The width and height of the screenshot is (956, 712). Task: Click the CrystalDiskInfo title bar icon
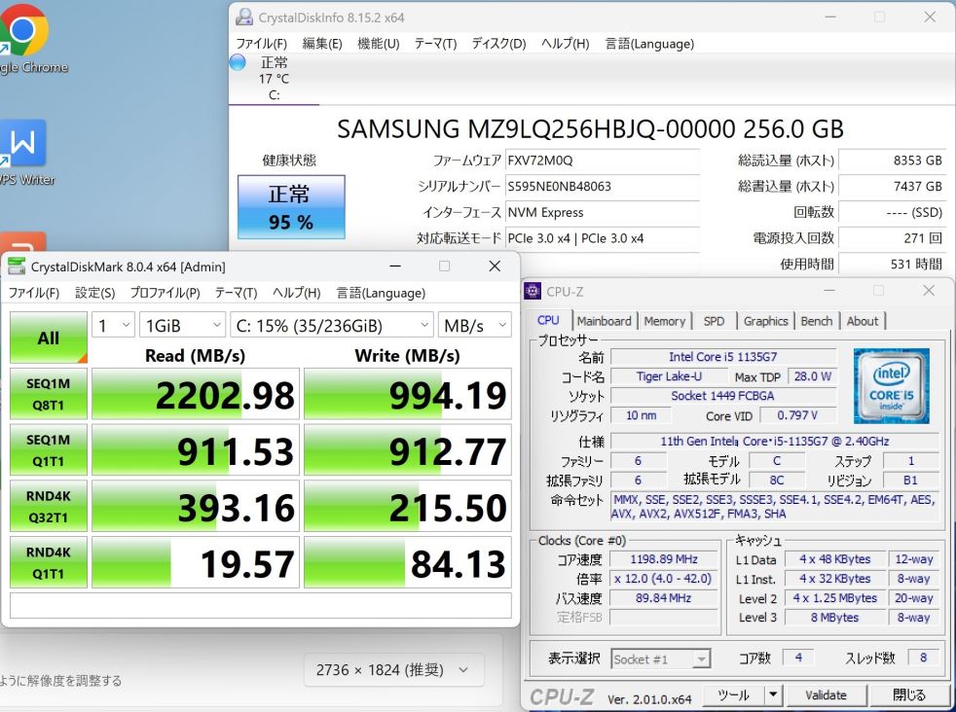(244, 18)
